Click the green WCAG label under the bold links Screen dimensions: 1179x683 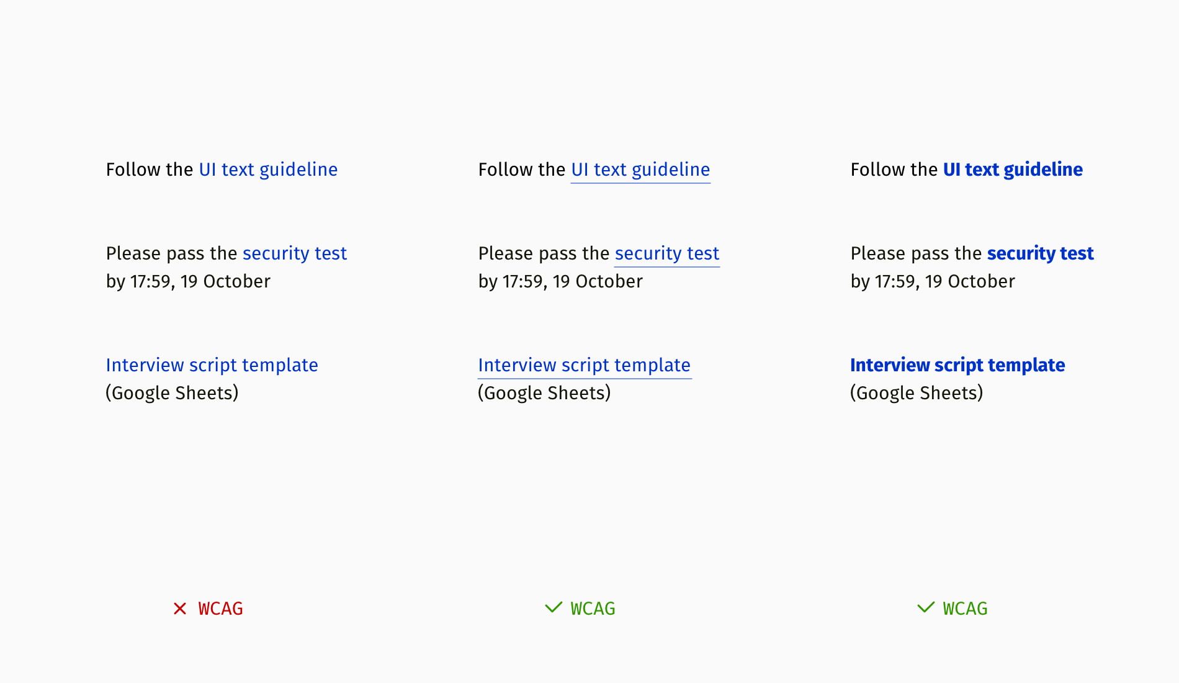click(x=965, y=608)
